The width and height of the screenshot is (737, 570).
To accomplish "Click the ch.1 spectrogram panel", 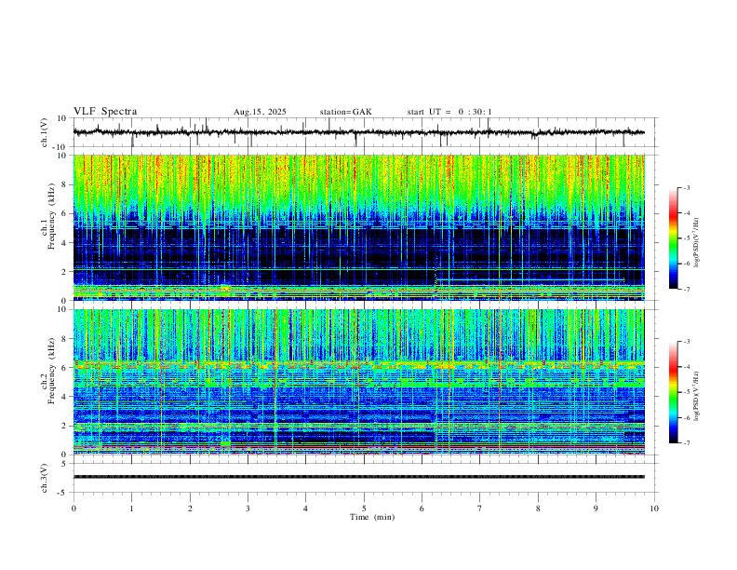I will pyautogui.click(x=358, y=227).
